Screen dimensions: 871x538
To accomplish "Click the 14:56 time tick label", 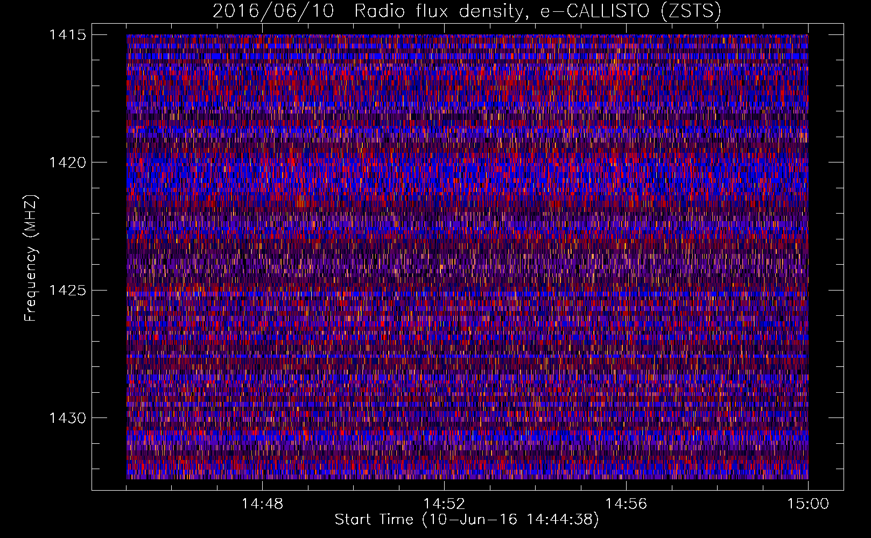I will coord(626,504).
